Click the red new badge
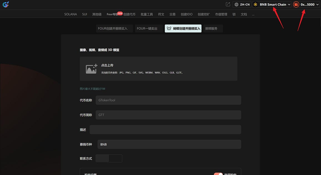 point(120,13)
